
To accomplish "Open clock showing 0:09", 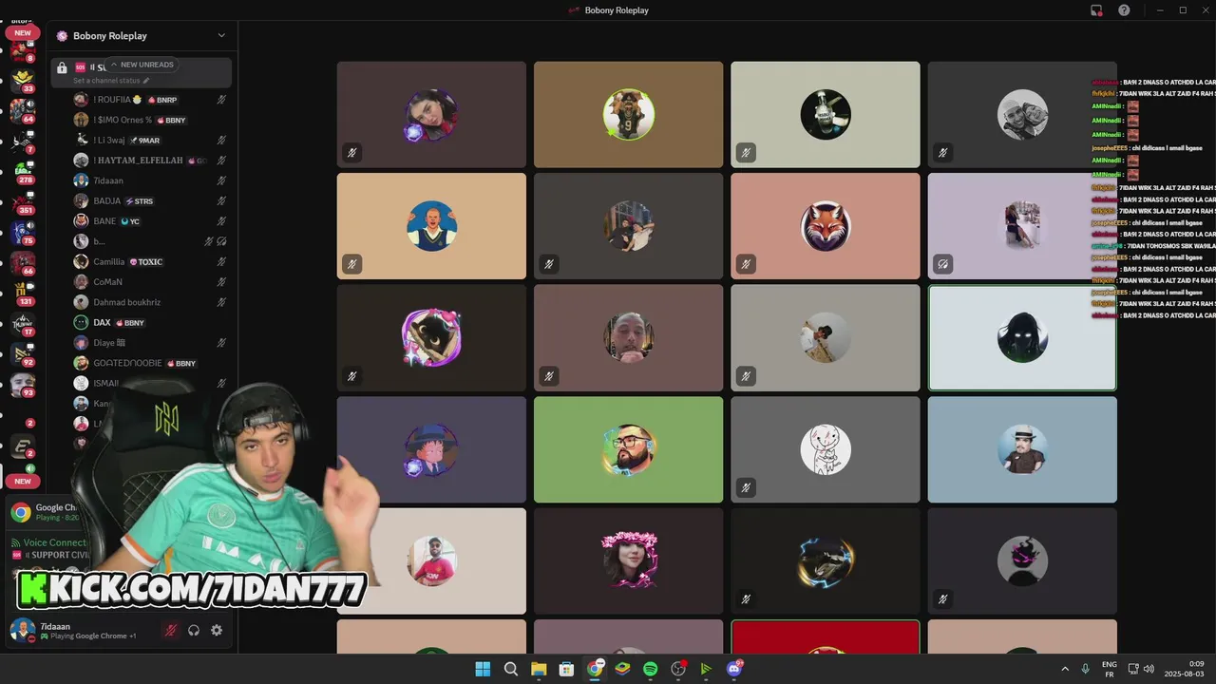I will (x=1185, y=669).
